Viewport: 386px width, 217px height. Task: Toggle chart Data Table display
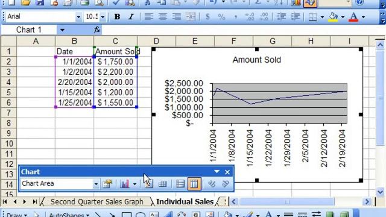[162, 183]
